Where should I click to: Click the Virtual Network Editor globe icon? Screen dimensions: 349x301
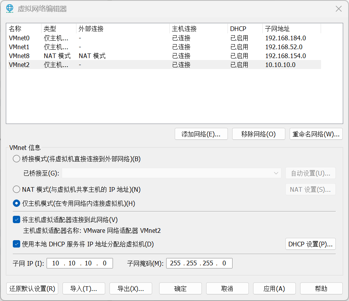[x=10, y=9]
